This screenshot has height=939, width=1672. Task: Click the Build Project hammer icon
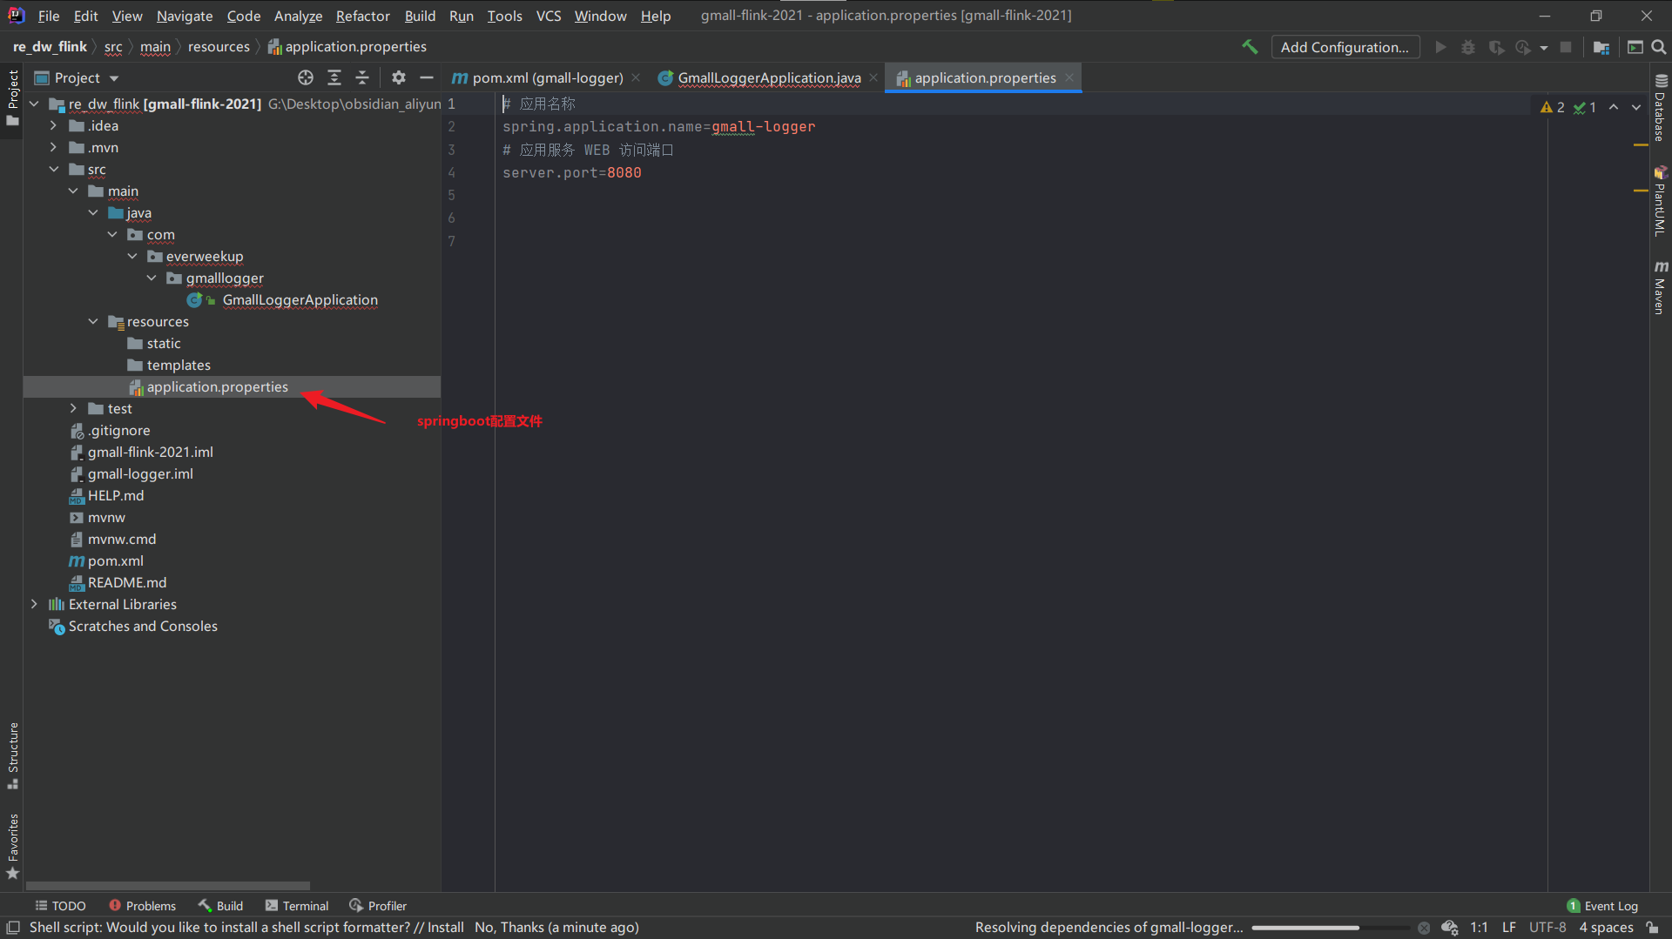[1250, 47]
